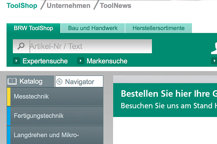Click the Katalog book icon
217x144 pixels.
12,81
